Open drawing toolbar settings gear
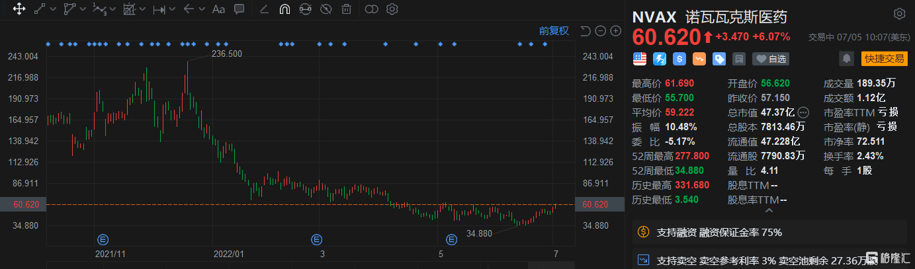The height and width of the screenshot is (269, 915). (x=392, y=9)
